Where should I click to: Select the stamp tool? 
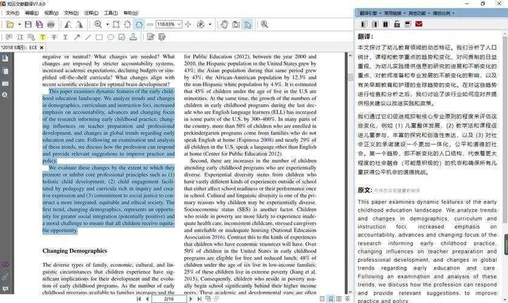tap(133, 37)
